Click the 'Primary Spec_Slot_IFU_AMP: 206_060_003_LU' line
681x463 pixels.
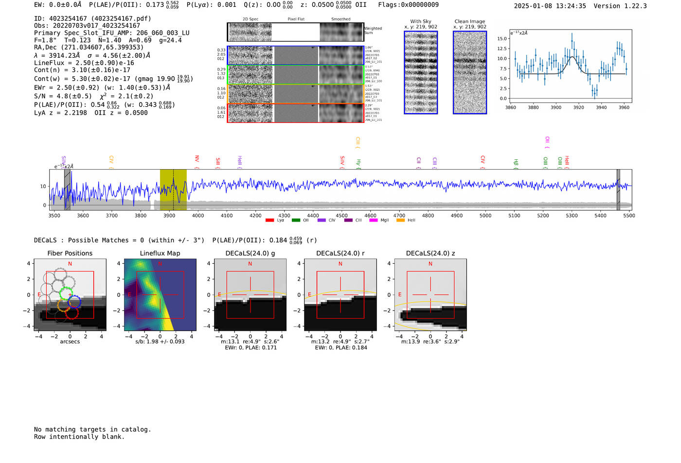112,33
